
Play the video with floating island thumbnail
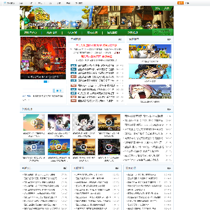[59, 147]
